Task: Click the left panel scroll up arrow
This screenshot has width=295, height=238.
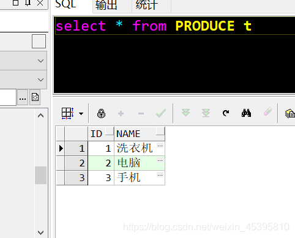Action: [40, 116]
